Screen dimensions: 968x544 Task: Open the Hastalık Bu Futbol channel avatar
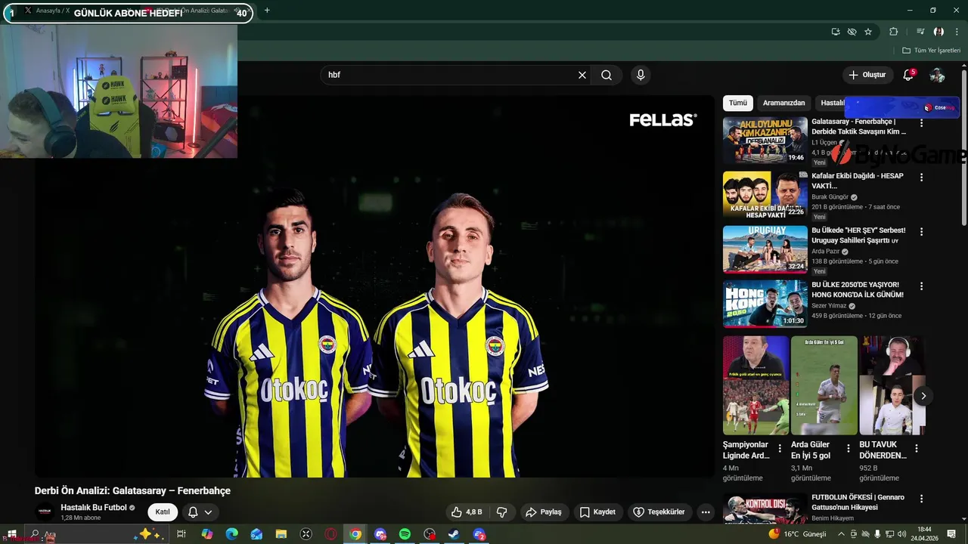pyautogui.click(x=45, y=512)
